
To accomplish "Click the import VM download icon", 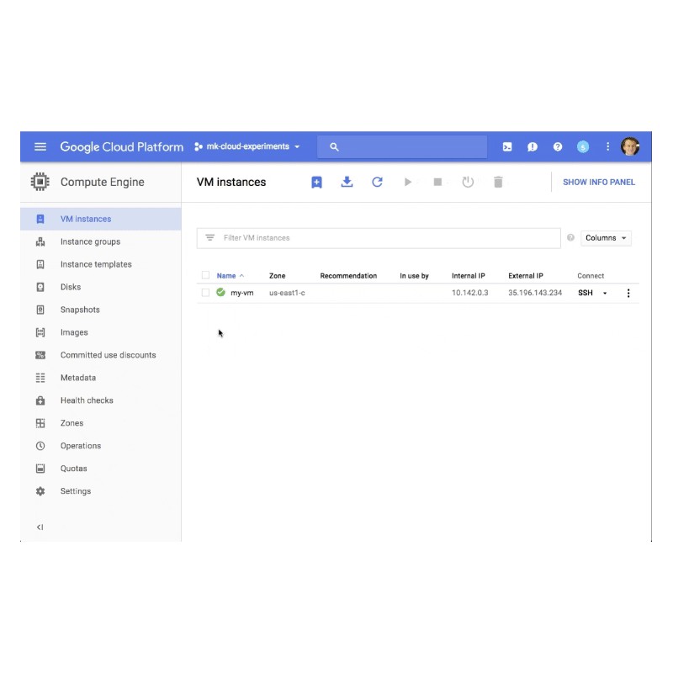I will tap(347, 182).
